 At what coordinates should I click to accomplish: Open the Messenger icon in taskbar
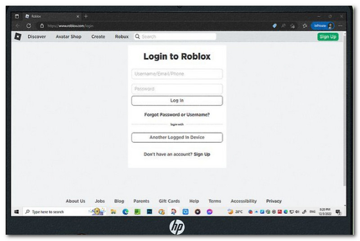(x=209, y=212)
